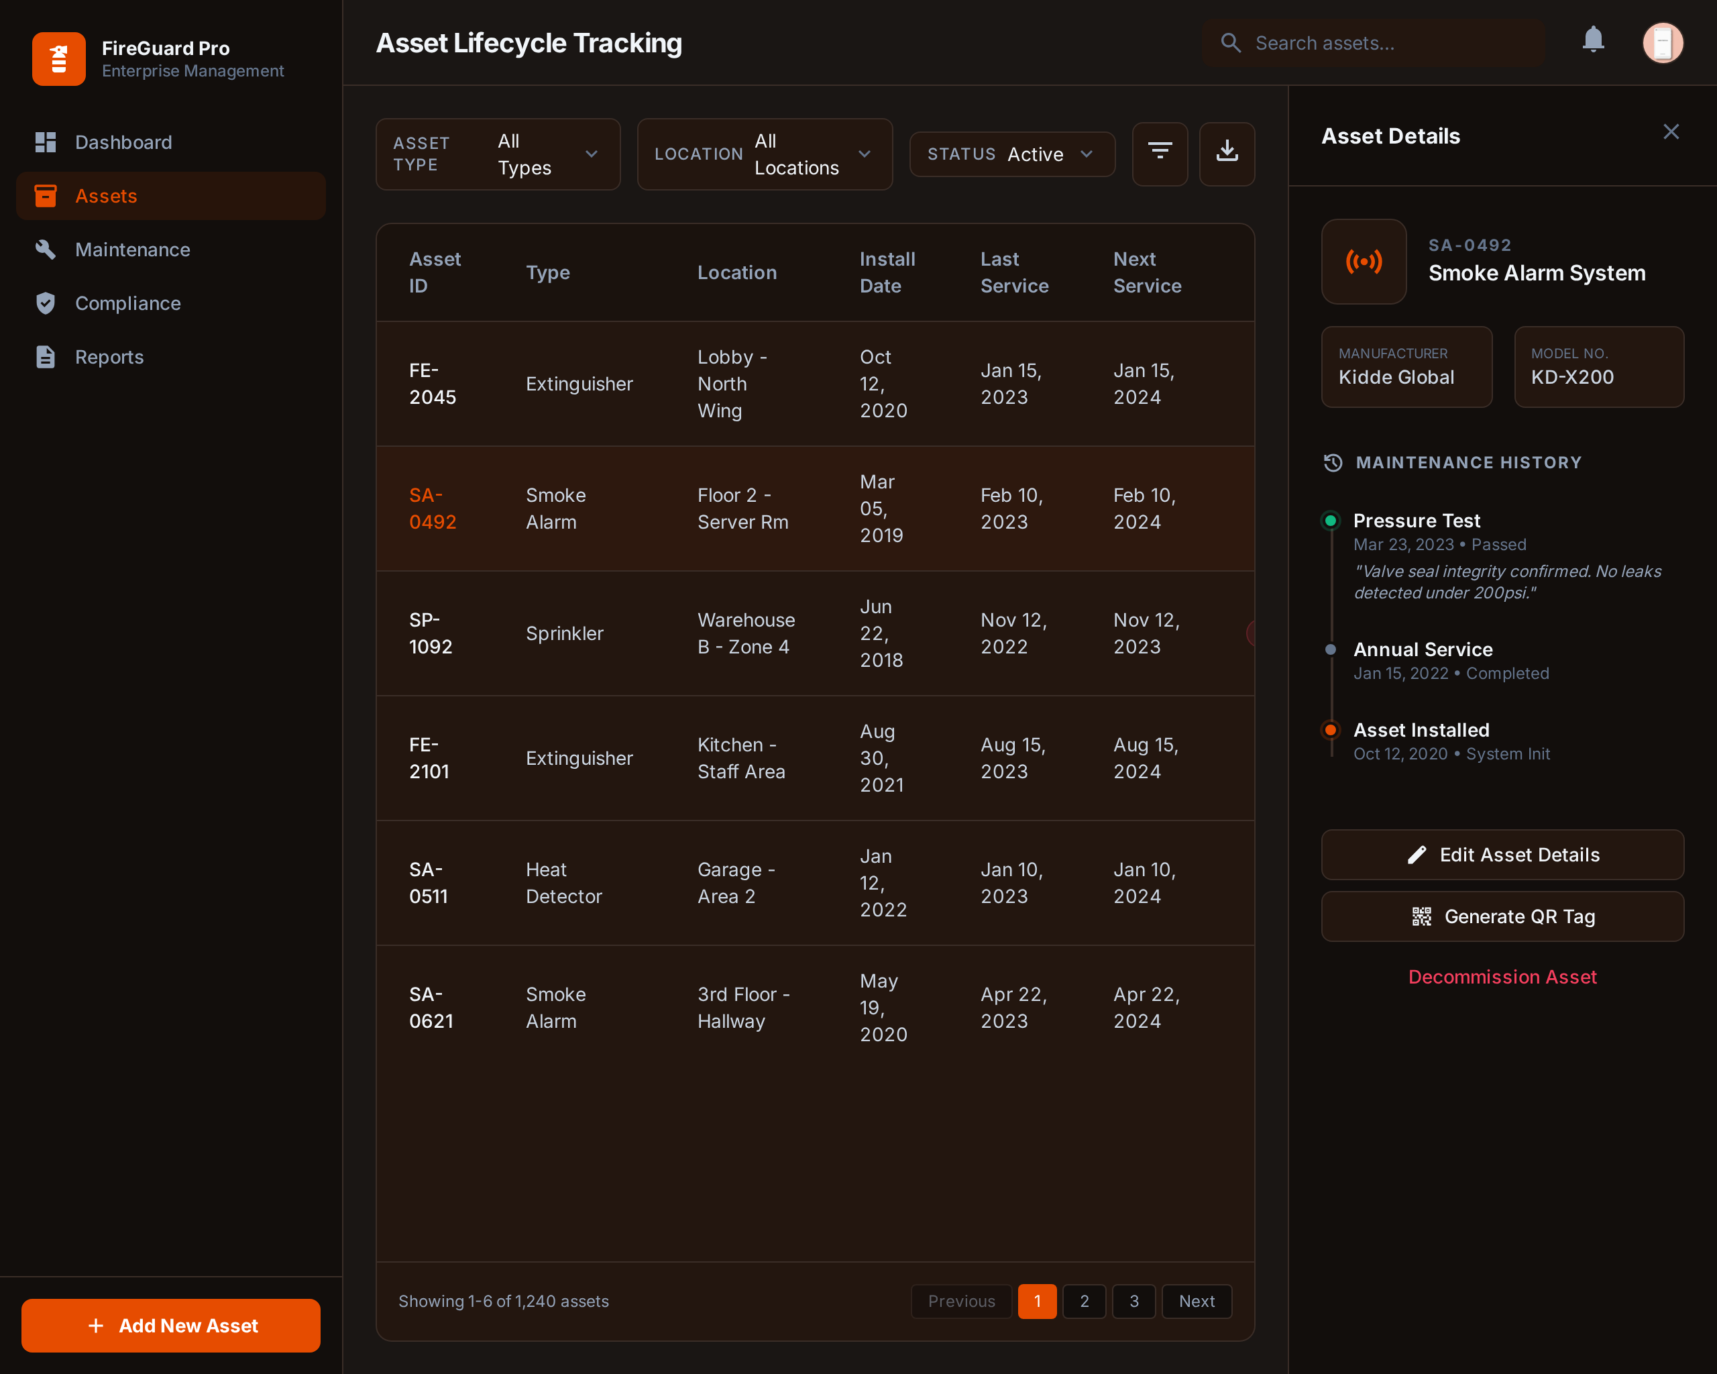Navigate to Reports in sidebar

pyautogui.click(x=109, y=357)
